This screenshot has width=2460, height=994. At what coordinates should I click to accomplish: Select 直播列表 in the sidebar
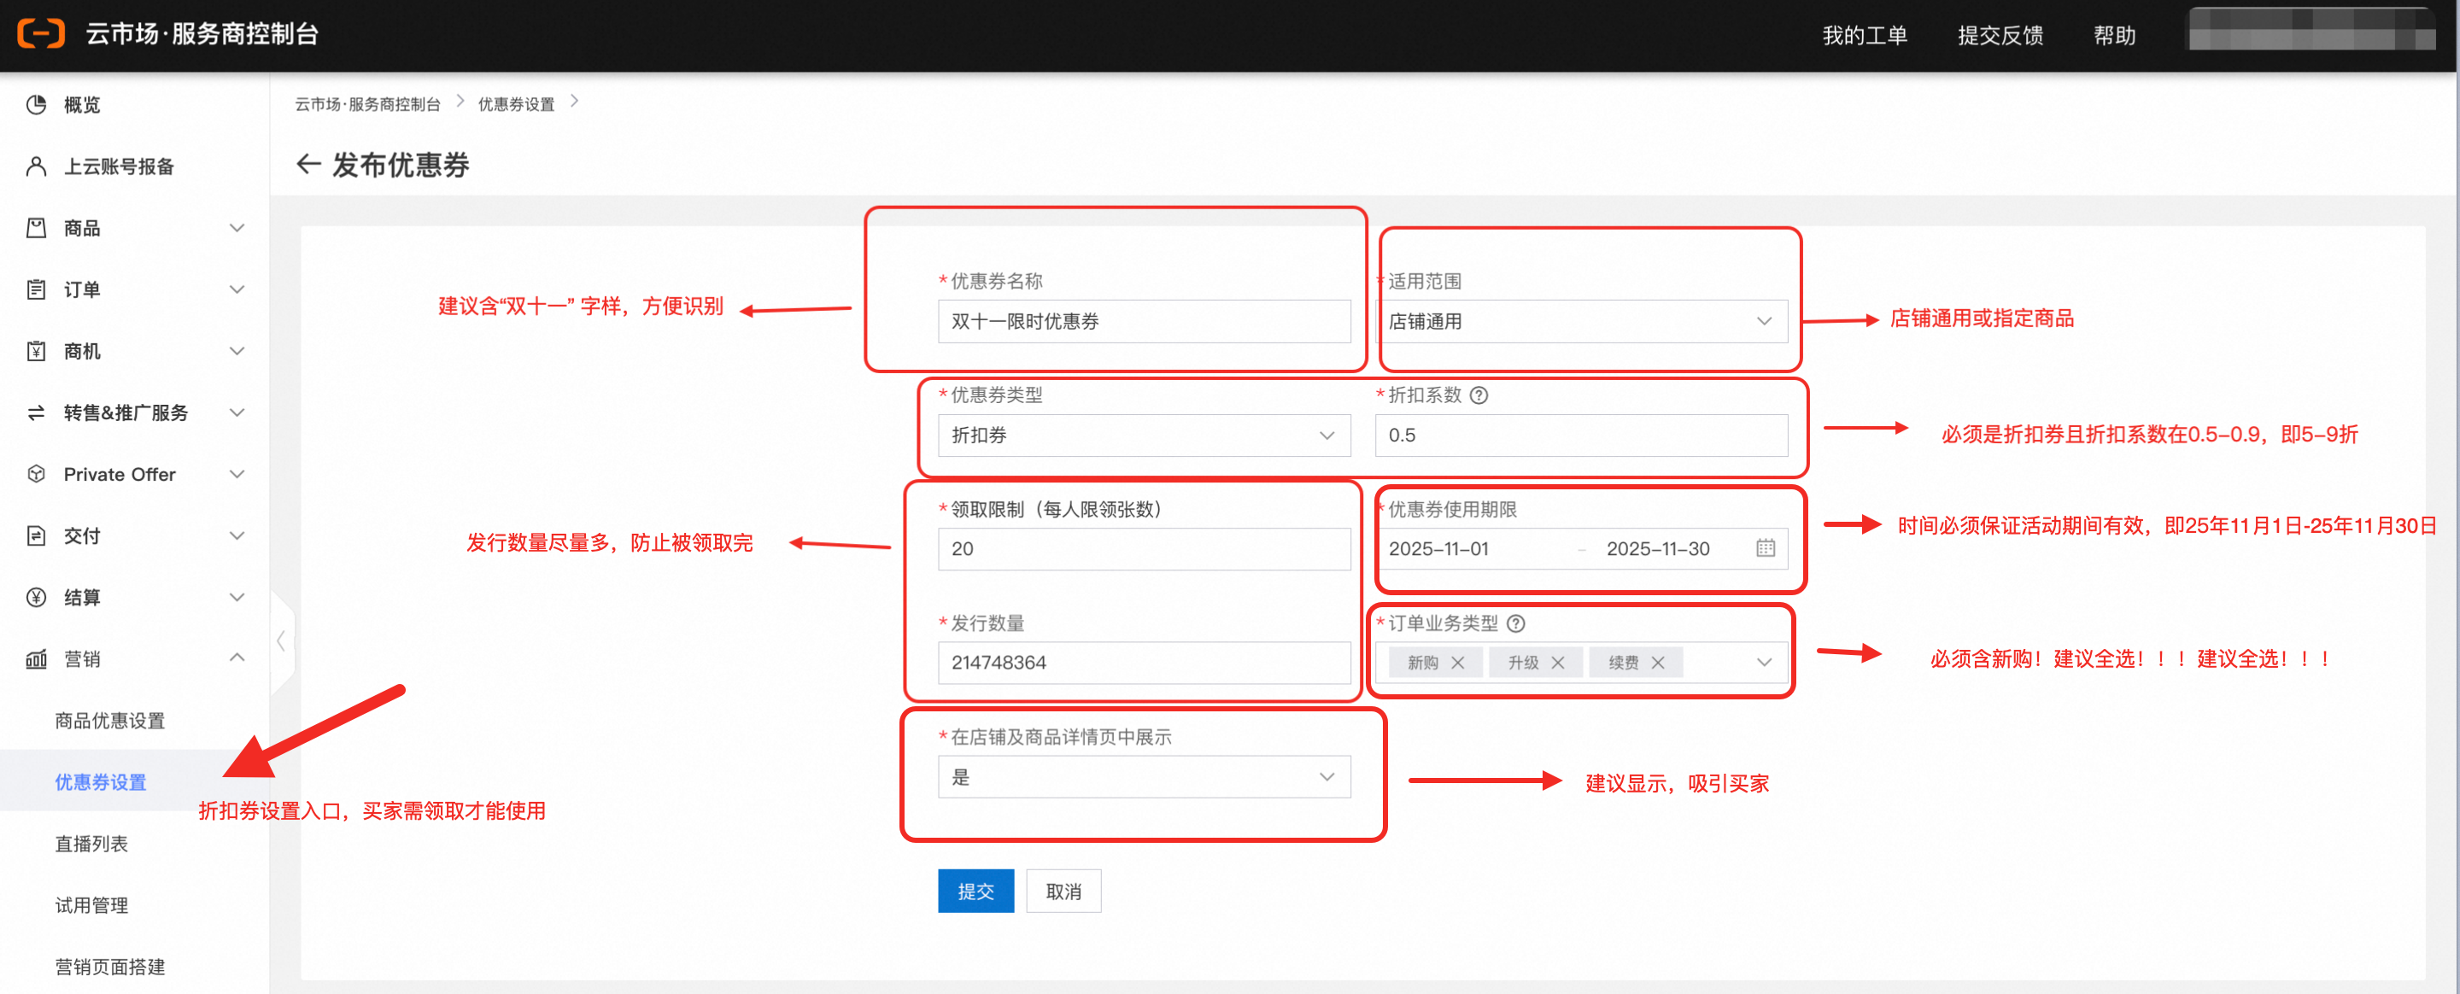pos(91,843)
